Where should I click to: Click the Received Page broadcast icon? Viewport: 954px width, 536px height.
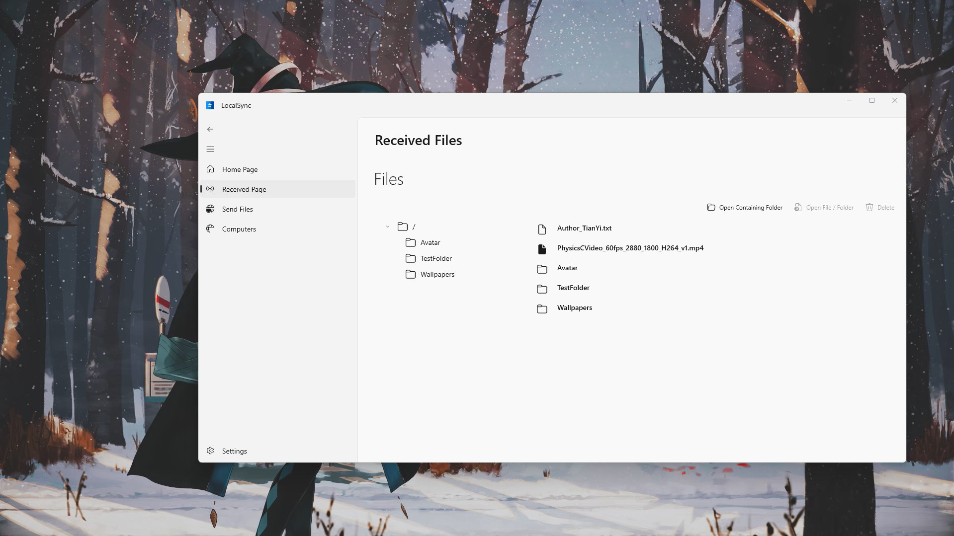pos(210,189)
